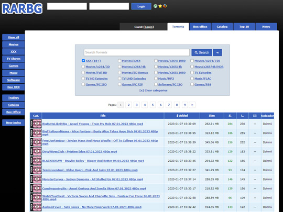This screenshot has height=212, width=283.
Task: Open the News tab
Action: click(266, 27)
